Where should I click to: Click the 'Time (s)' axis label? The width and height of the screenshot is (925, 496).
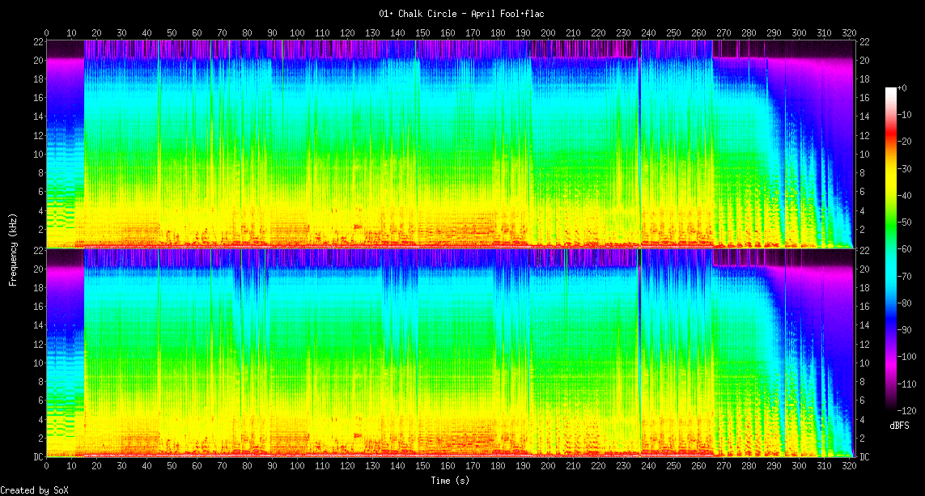(450, 480)
